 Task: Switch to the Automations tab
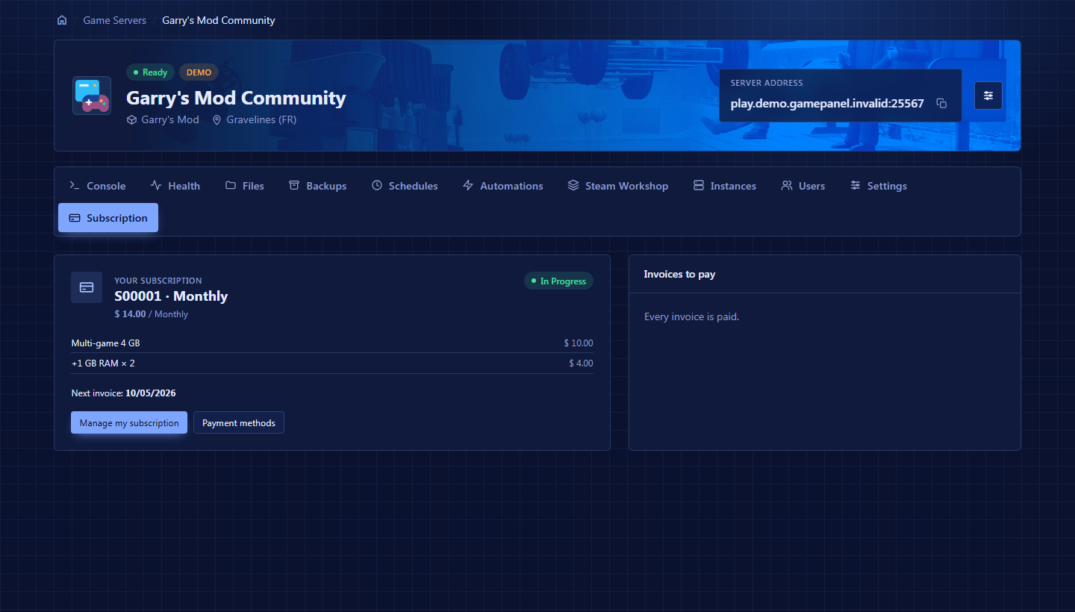pyautogui.click(x=503, y=186)
